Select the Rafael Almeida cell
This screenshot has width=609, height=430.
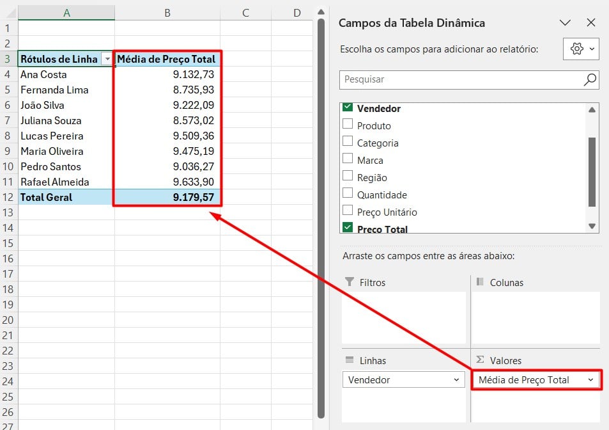pyautogui.click(x=66, y=182)
